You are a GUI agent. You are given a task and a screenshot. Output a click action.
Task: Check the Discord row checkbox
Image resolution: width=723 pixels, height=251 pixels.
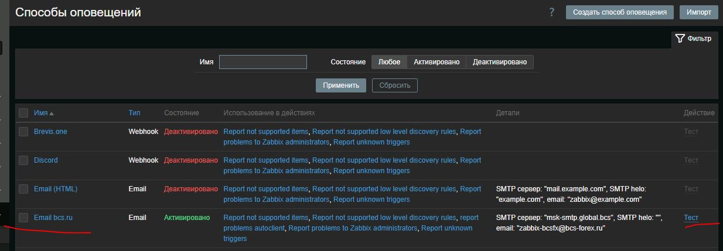click(23, 160)
